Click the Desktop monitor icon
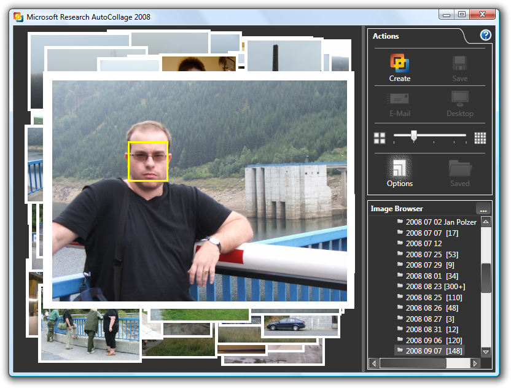The width and height of the screenshot is (511, 388). point(460,99)
